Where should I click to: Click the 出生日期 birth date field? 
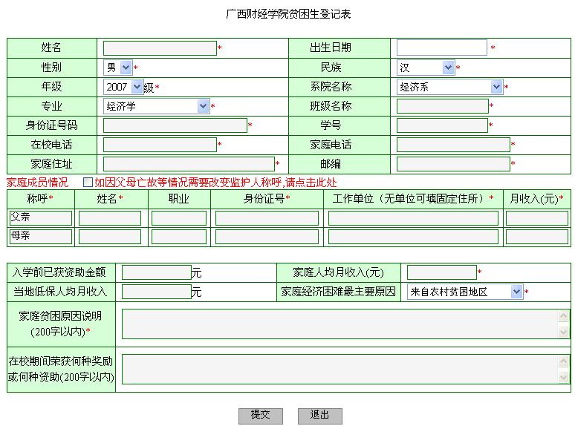(x=442, y=47)
